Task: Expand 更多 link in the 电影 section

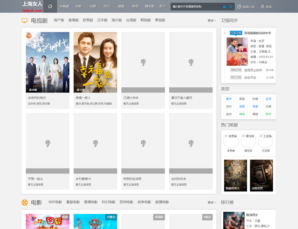Action: [x=211, y=202]
